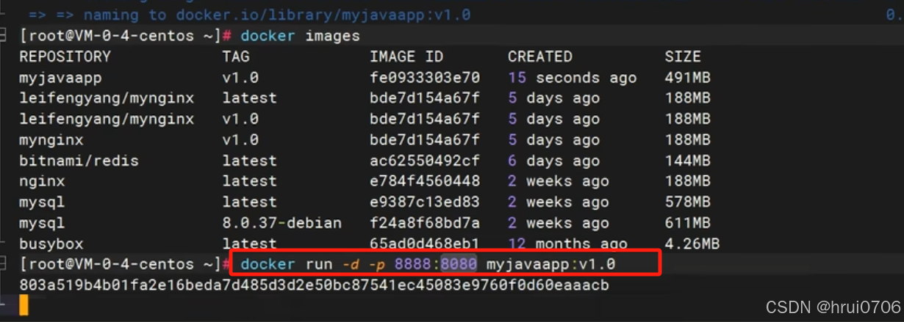
Task: Click the 611MB size value
Action: click(688, 223)
